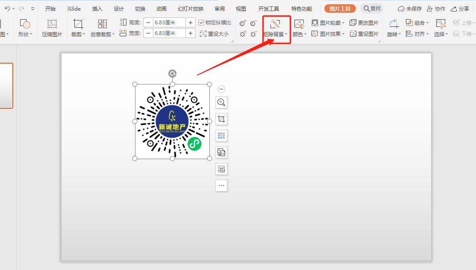
Task: Click the 宽度 width input field
Action: click(x=169, y=33)
